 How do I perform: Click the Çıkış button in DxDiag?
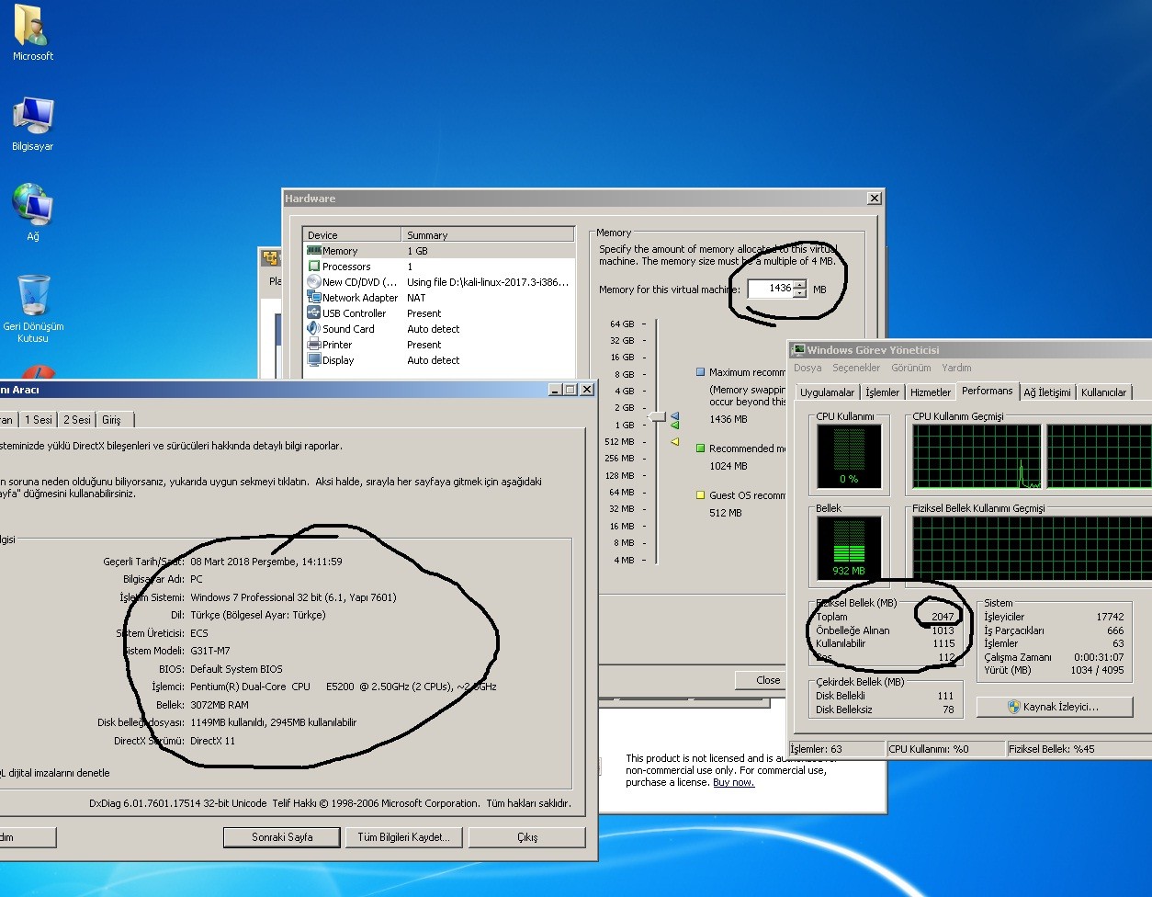pos(526,837)
